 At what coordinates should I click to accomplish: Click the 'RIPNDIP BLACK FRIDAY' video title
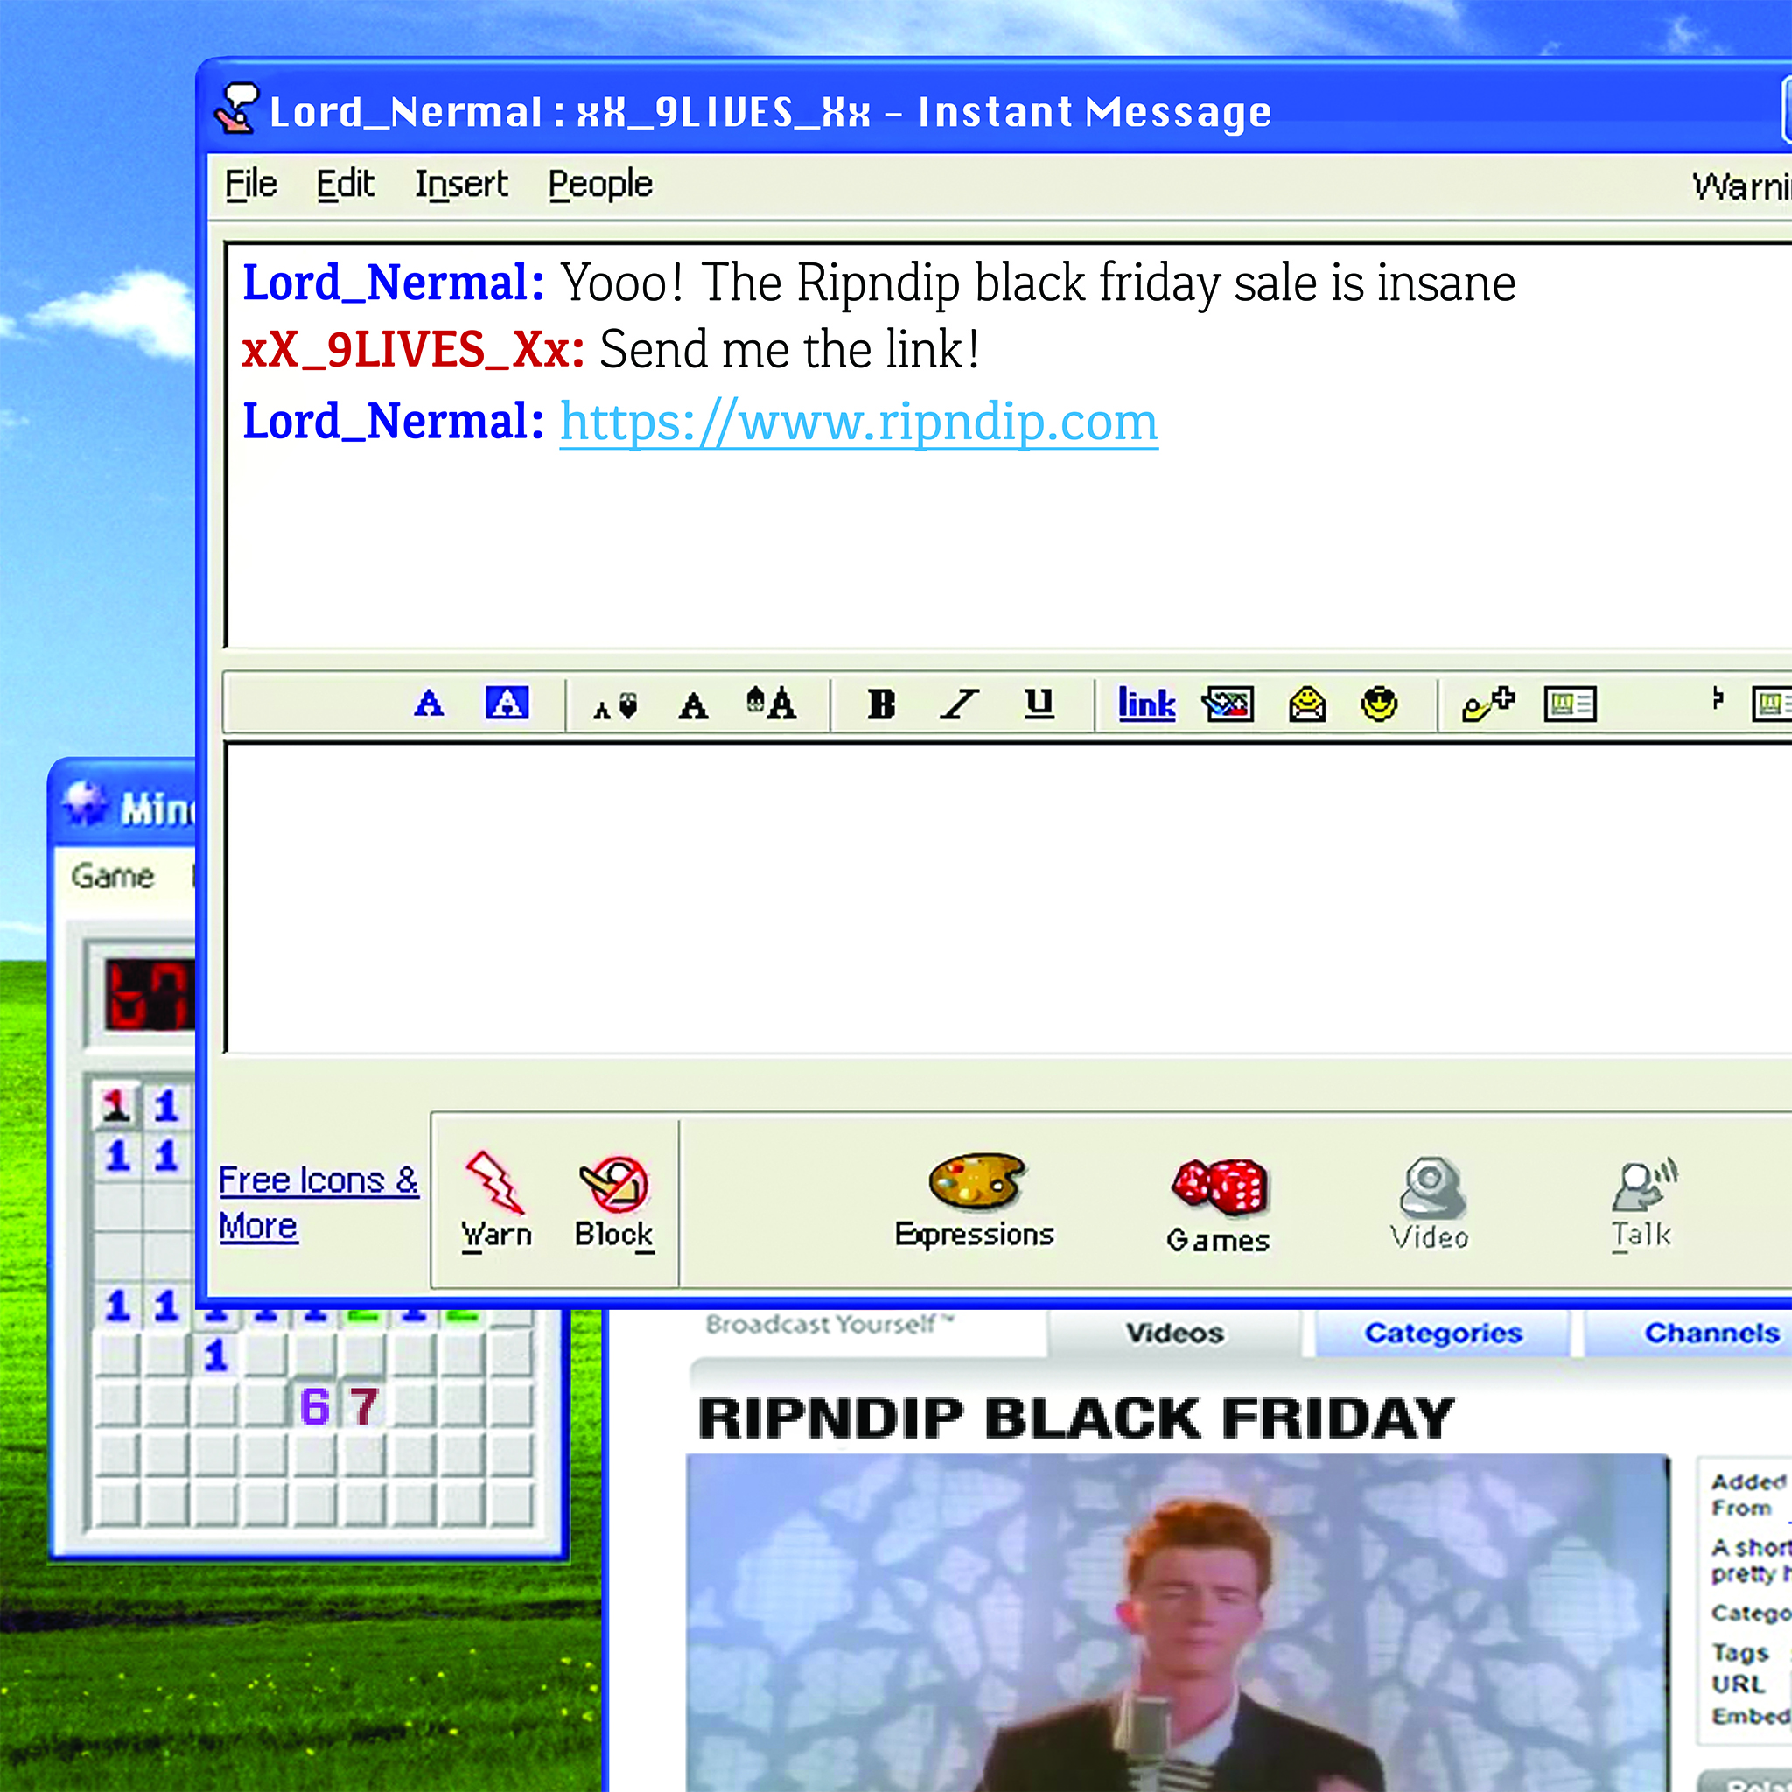[x=1076, y=1417]
